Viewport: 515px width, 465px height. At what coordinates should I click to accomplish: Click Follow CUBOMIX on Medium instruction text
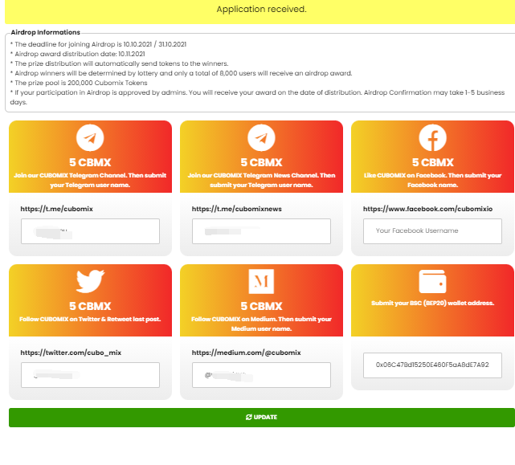pyautogui.click(x=261, y=324)
